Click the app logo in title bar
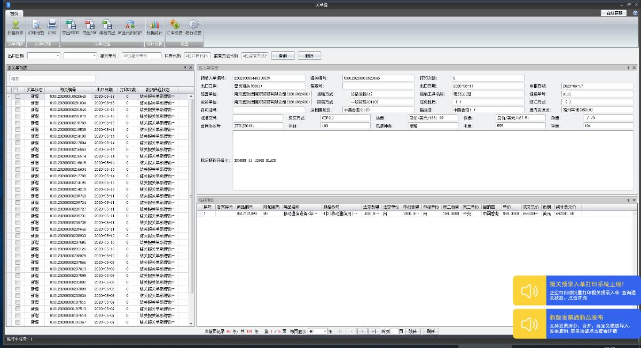The width and height of the screenshot is (641, 348). (8, 4)
